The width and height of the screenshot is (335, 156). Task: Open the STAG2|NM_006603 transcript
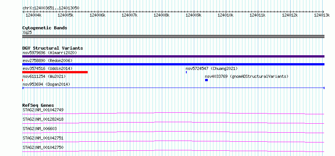pos(40,129)
